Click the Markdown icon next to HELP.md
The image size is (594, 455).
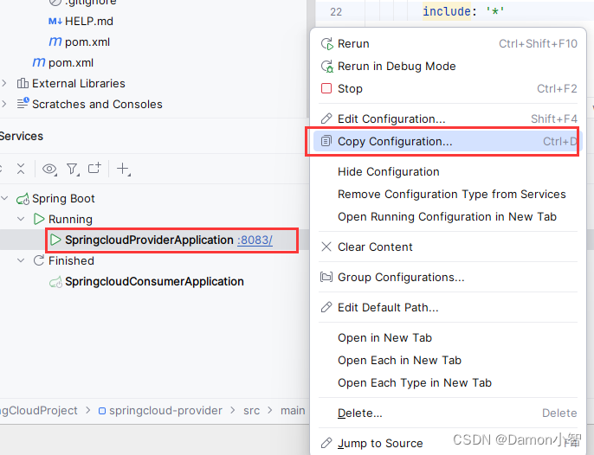coord(55,22)
